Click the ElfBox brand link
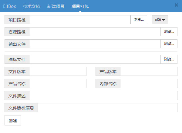This screenshot has width=182, height=133. (x=9, y=6)
